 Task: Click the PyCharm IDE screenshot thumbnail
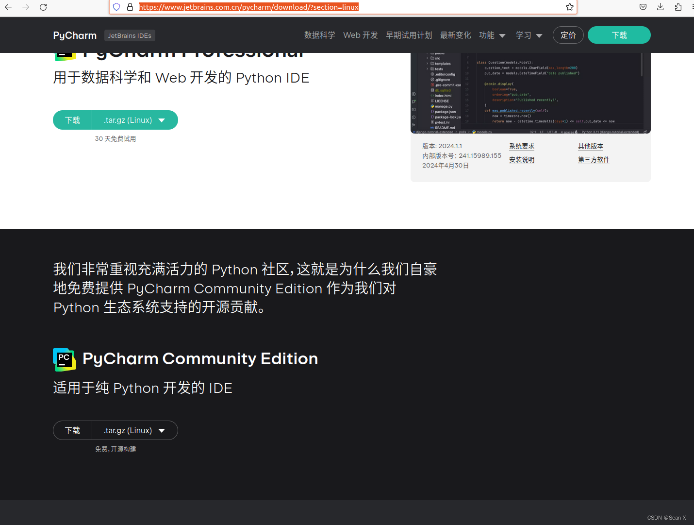pos(530,93)
